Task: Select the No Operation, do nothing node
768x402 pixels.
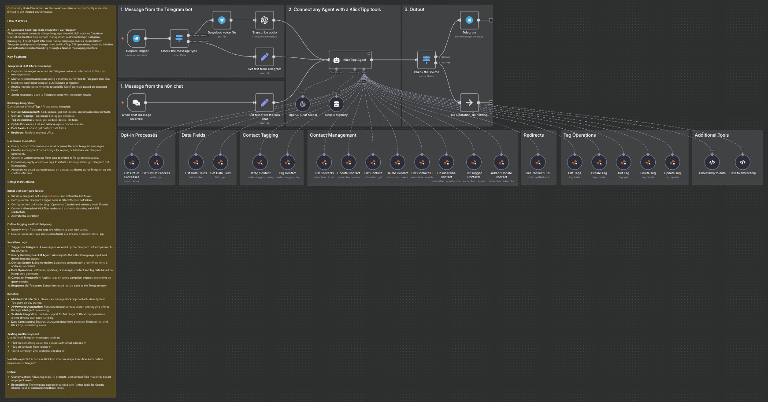Action: pos(469,103)
